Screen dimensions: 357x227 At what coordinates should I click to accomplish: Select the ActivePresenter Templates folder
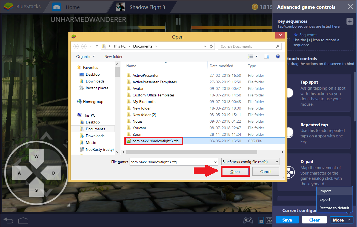pos(155,82)
